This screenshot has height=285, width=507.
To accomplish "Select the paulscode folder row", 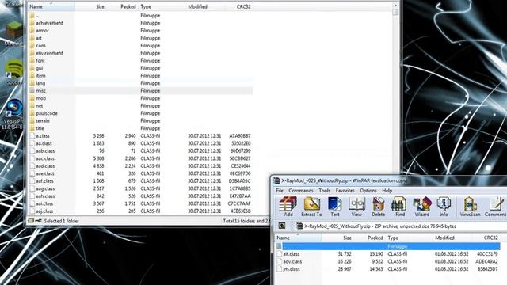I will click(141, 113).
